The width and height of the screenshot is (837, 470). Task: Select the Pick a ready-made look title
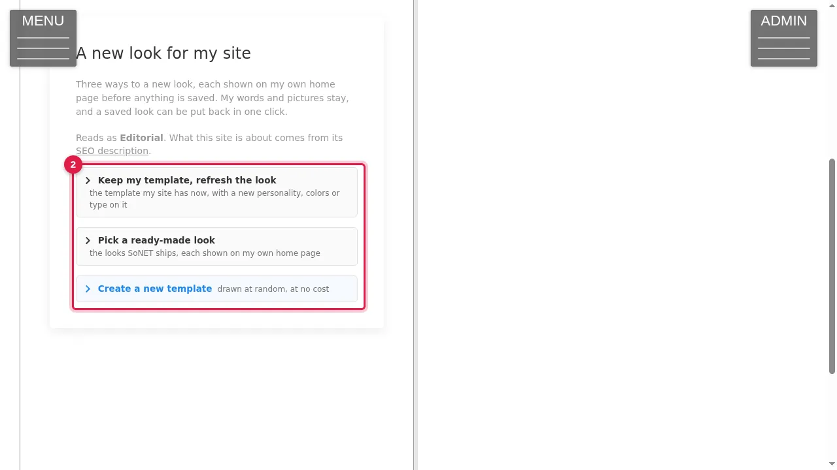156,240
